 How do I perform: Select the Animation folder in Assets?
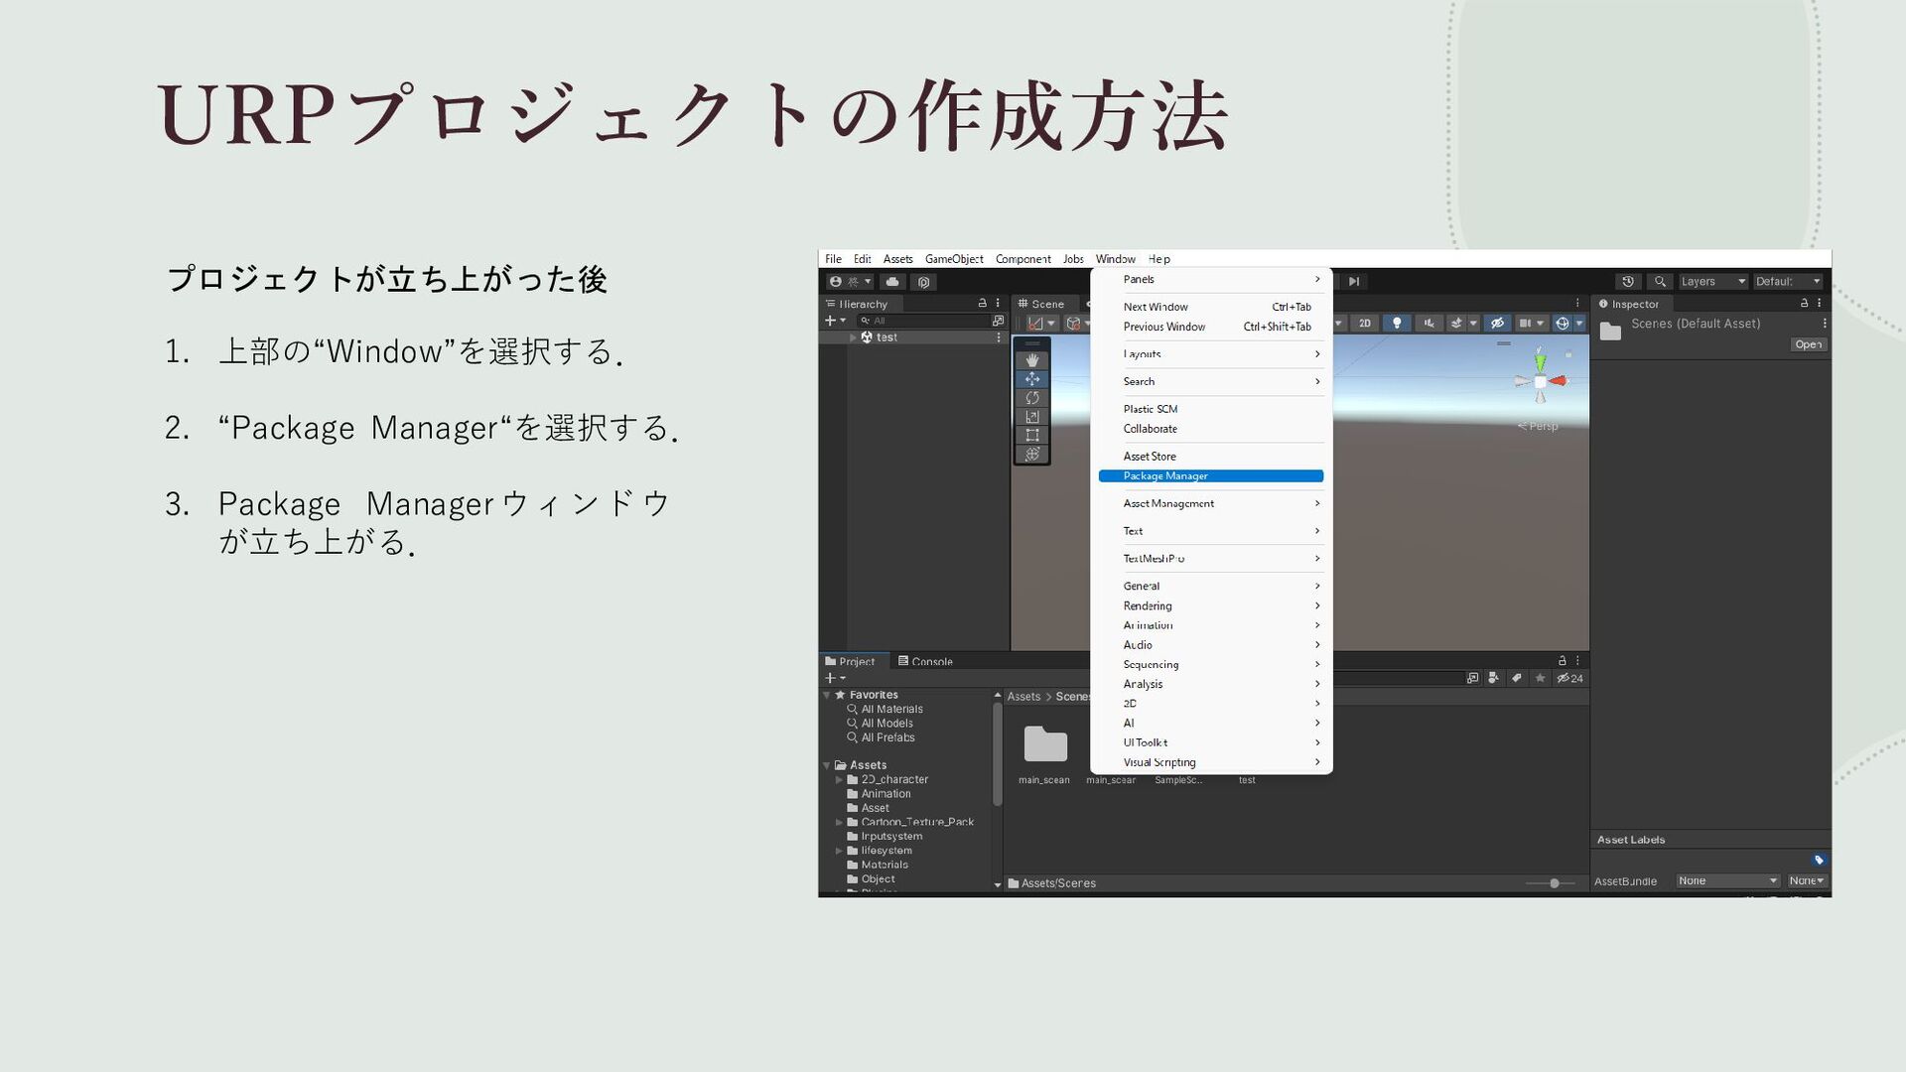click(879, 794)
